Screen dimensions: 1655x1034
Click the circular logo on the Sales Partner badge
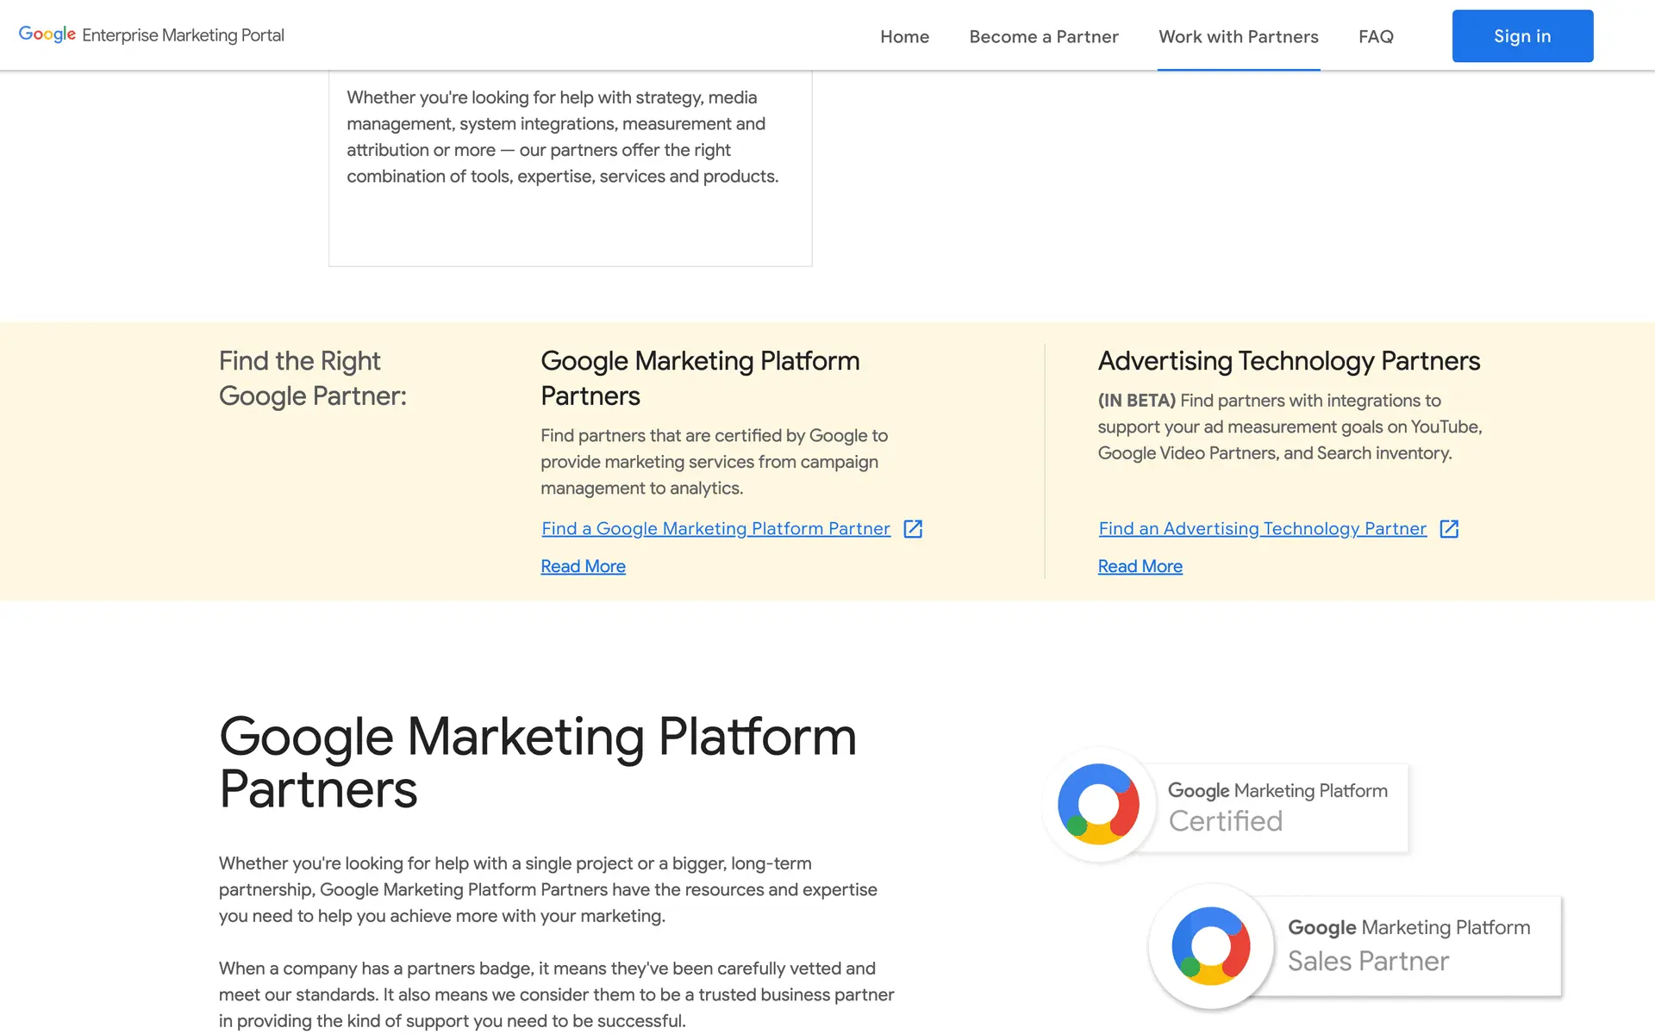(x=1210, y=946)
